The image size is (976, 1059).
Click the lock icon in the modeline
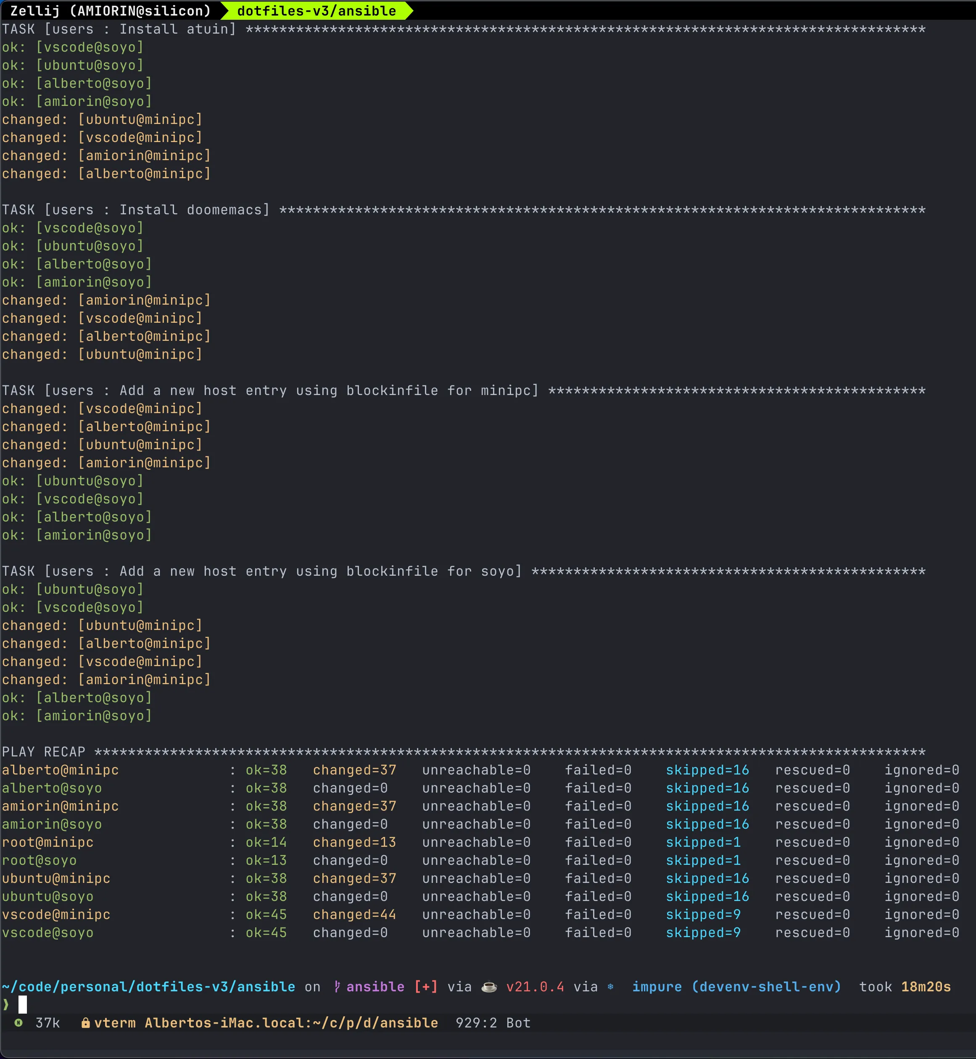pyautogui.click(x=85, y=1023)
